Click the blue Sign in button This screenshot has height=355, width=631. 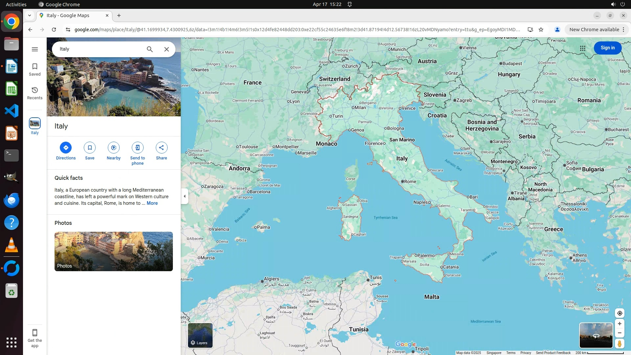click(x=607, y=48)
